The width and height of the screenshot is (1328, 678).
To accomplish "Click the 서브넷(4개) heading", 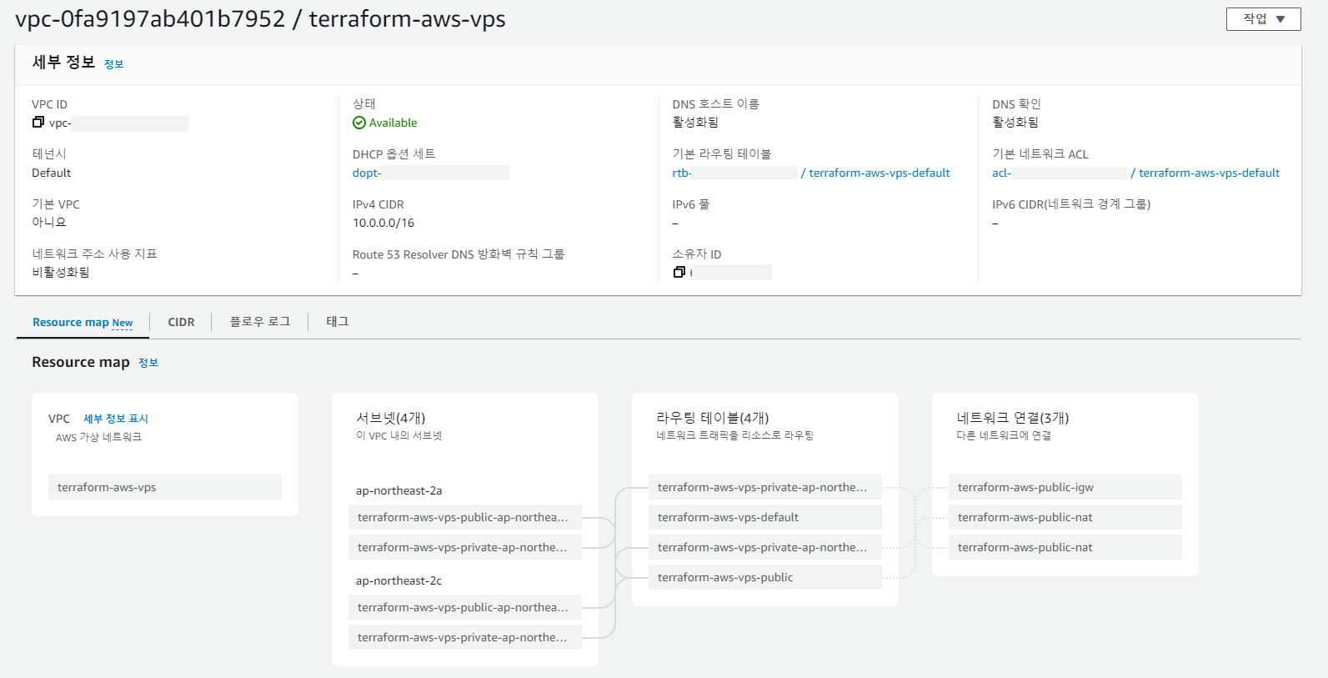I will click(x=391, y=418).
